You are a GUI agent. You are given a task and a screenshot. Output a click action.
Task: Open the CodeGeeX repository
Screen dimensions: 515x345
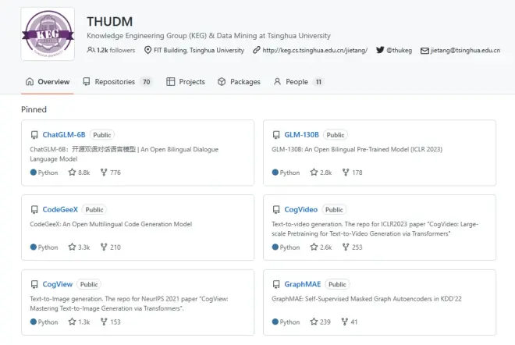click(x=60, y=210)
